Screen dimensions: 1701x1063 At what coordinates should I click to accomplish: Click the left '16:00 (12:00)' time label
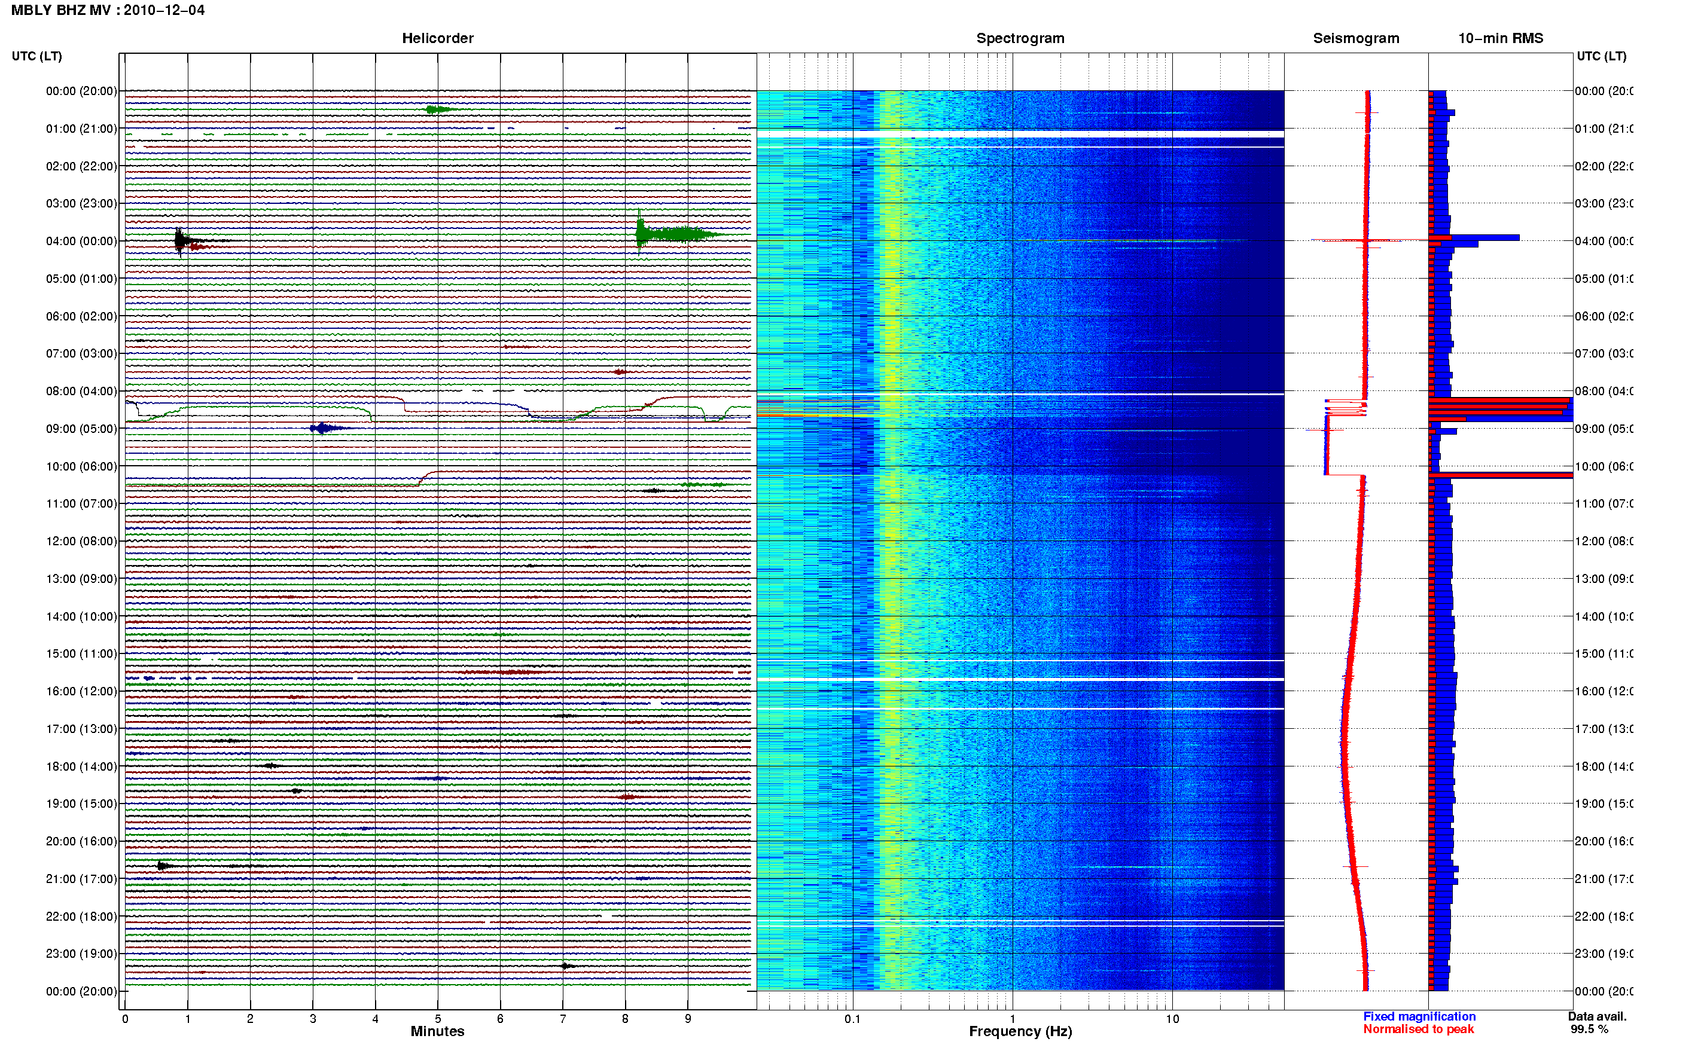pyautogui.click(x=81, y=692)
